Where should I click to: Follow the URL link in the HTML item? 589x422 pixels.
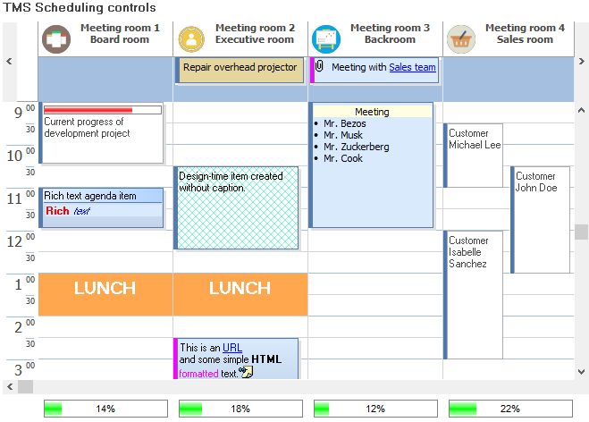tap(232, 348)
